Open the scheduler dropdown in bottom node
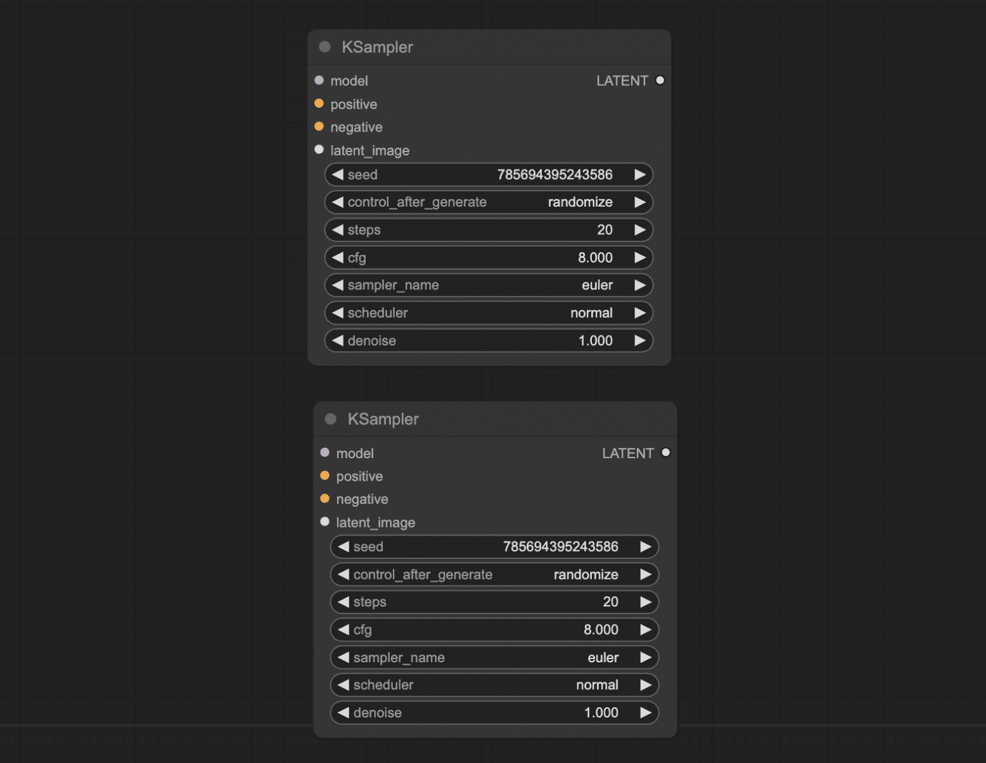Viewport: 986px width, 763px height. tap(494, 685)
